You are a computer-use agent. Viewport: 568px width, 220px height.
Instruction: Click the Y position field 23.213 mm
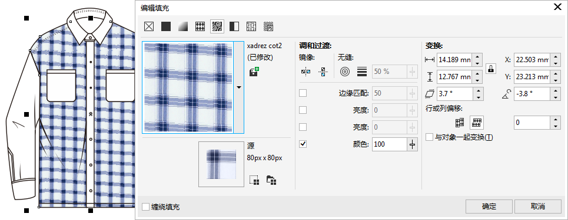click(532, 77)
